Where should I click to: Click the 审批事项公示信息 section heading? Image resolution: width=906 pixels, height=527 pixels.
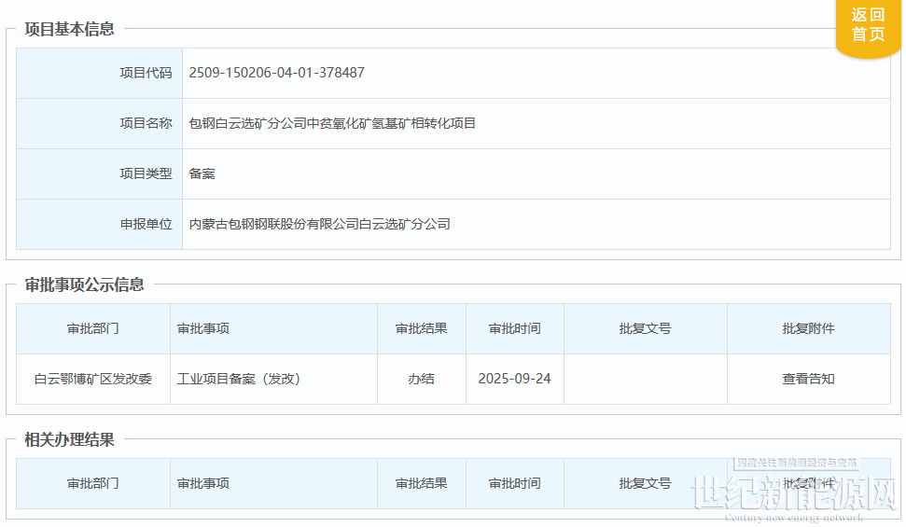84,284
